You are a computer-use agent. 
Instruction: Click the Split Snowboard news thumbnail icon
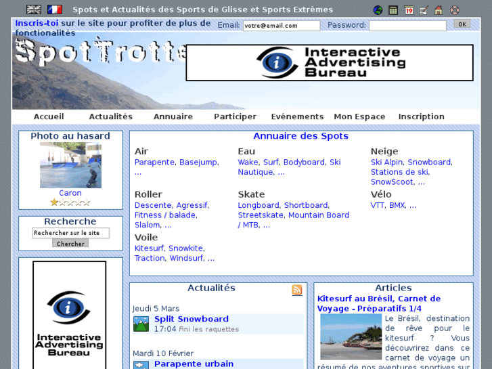click(141, 324)
